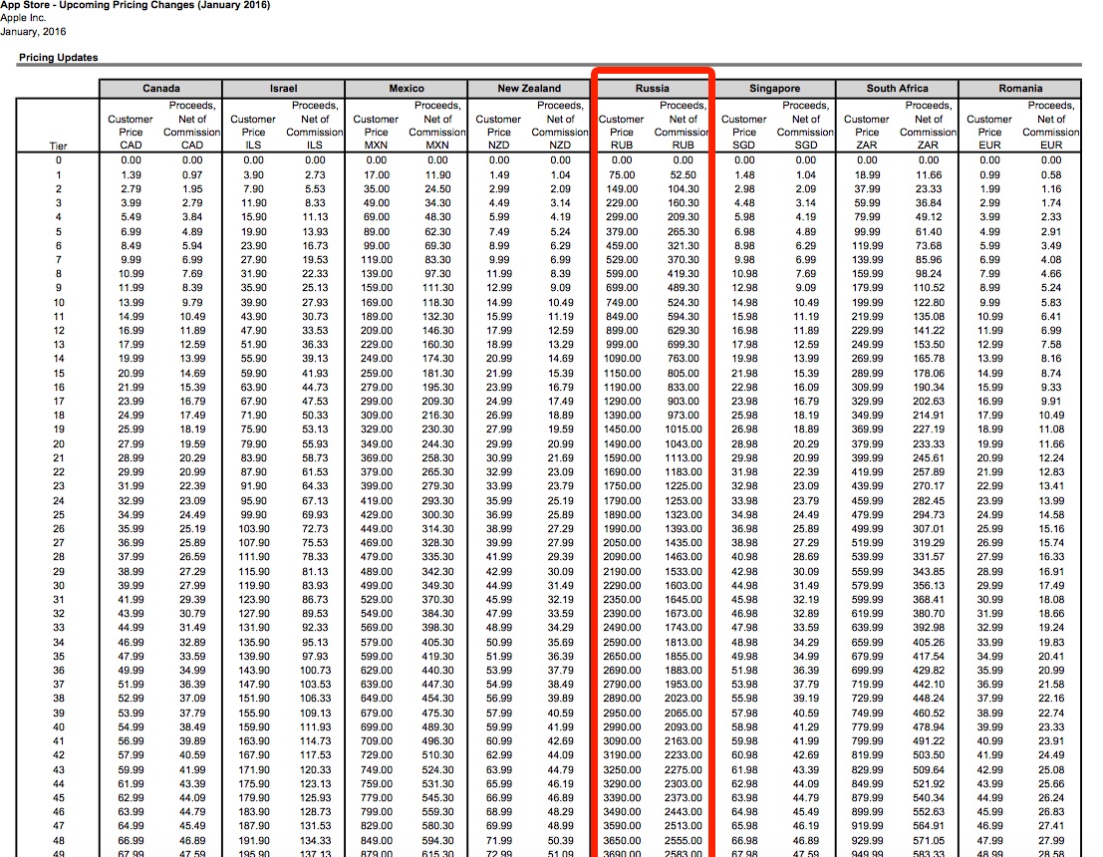Click New Zealand customer price 65.99 in tier 44
The image size is (1103, 857).
point(499,784)
